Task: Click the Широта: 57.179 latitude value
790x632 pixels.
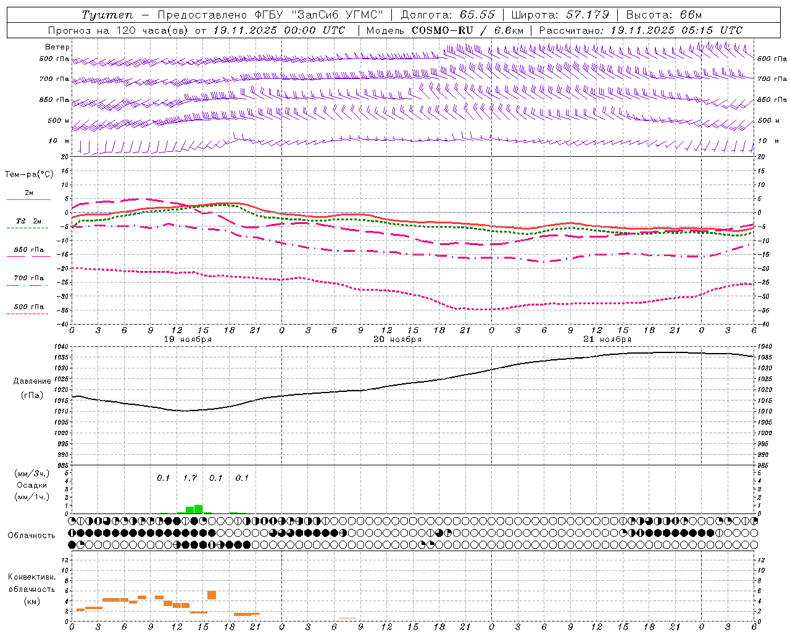Action: point(560,15)
